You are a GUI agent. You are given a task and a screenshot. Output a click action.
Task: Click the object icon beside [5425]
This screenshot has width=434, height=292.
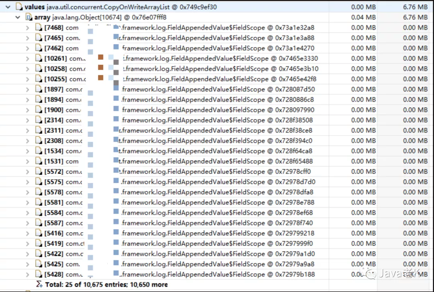(39, 264)
